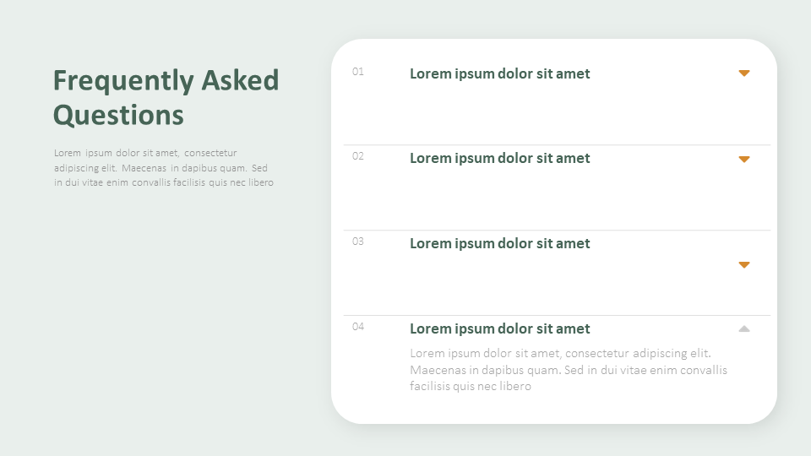Click the number label 01
Viewport: 811px width, 456px height.
pyautogui.click(x=358, y=72)
